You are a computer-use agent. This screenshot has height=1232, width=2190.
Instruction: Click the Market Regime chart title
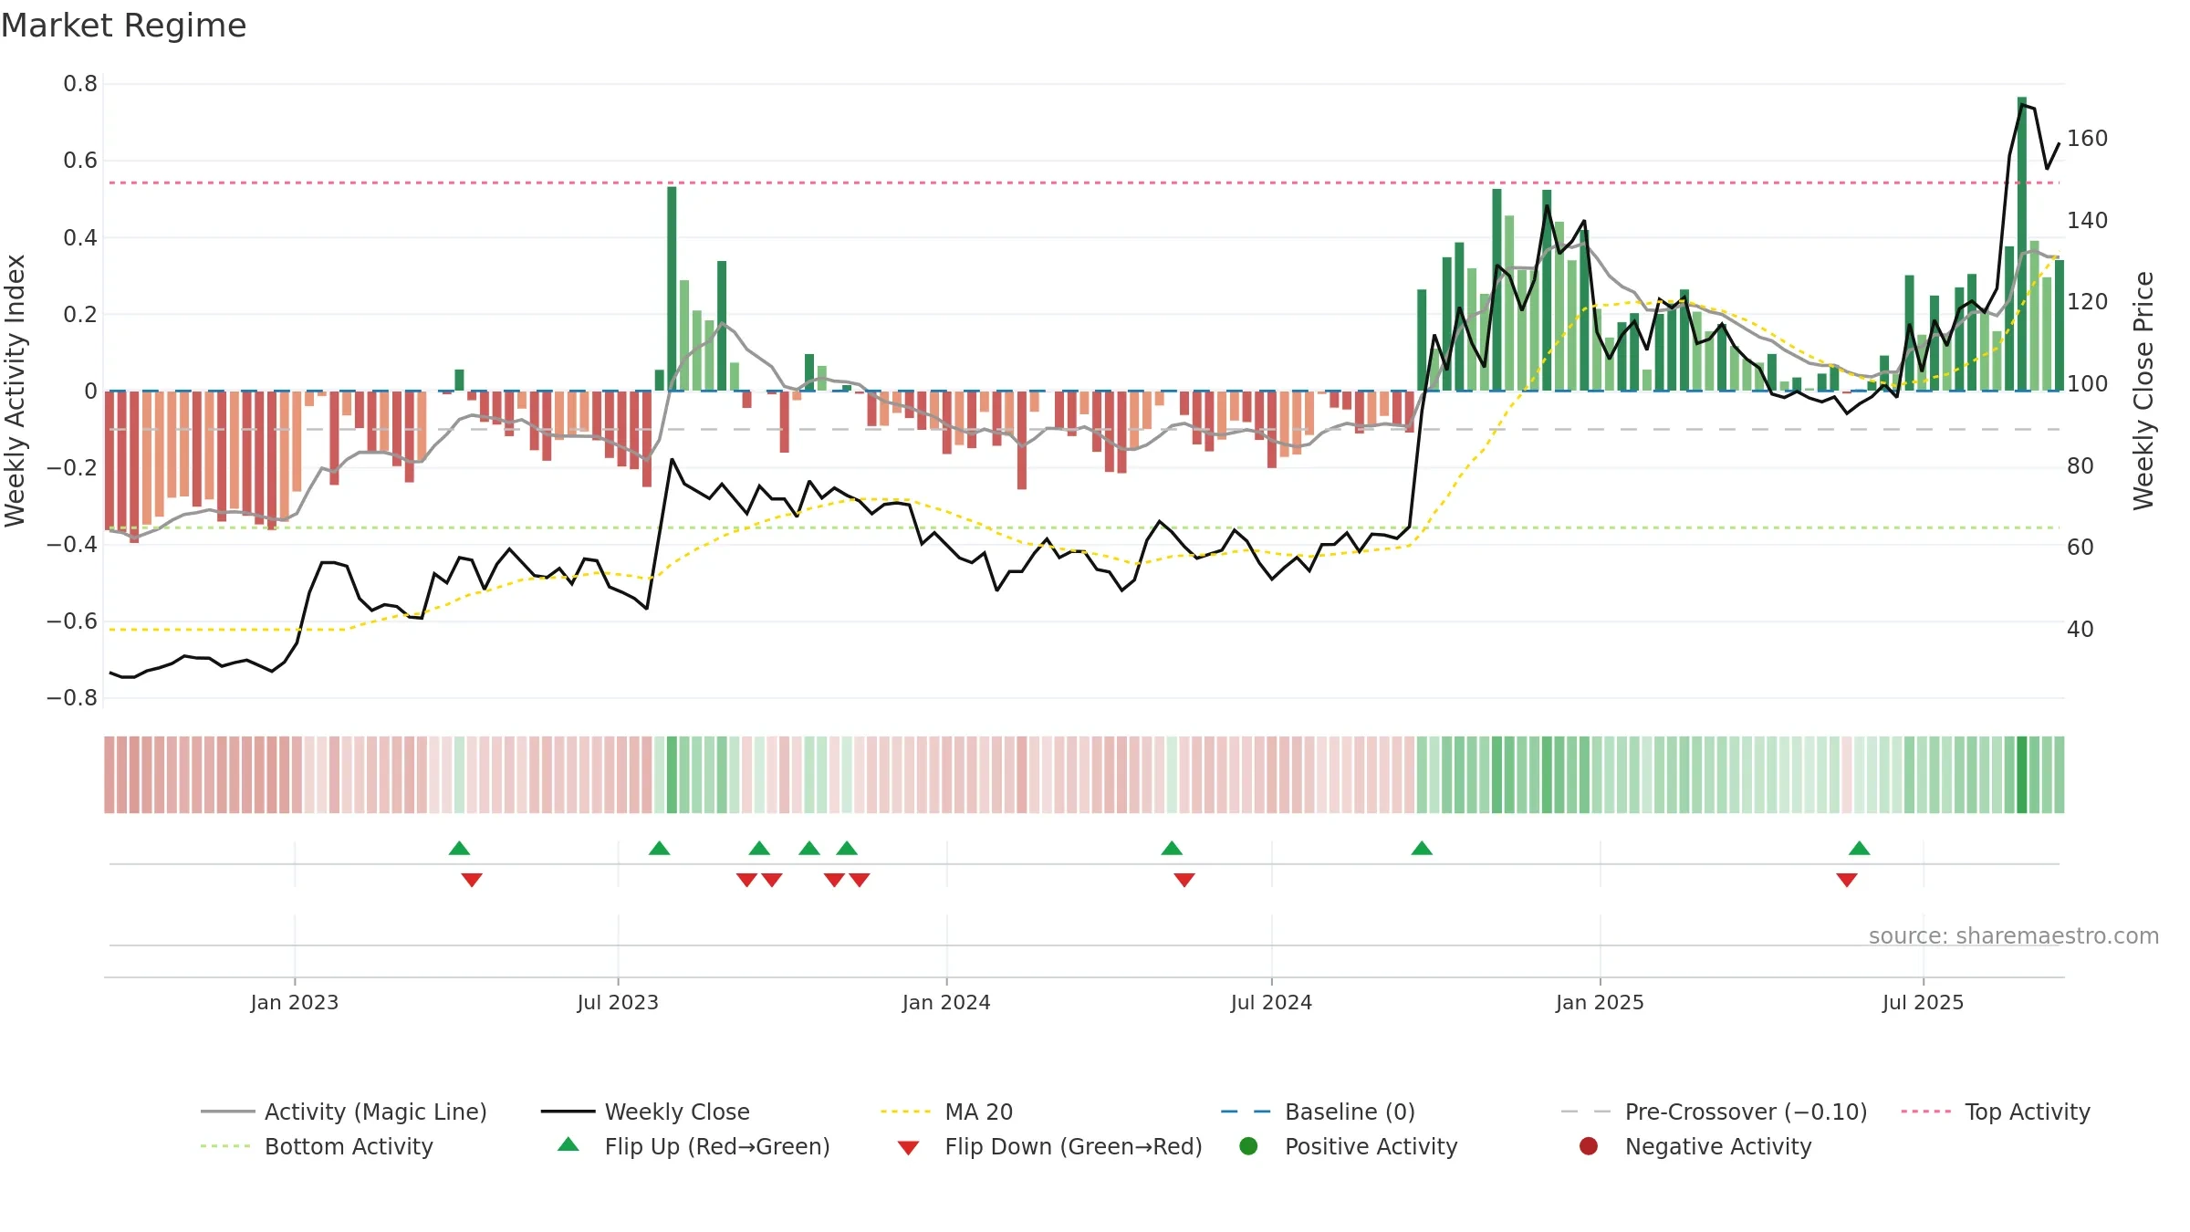tap(123, 26)
